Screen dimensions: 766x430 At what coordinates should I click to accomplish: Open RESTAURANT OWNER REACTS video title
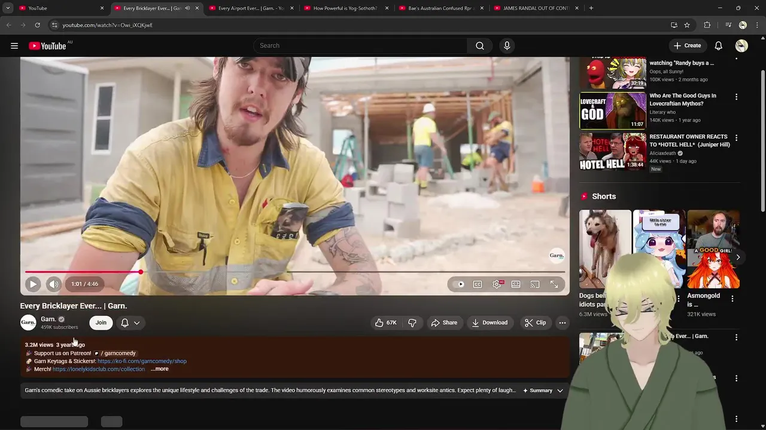tap(689, 141)
